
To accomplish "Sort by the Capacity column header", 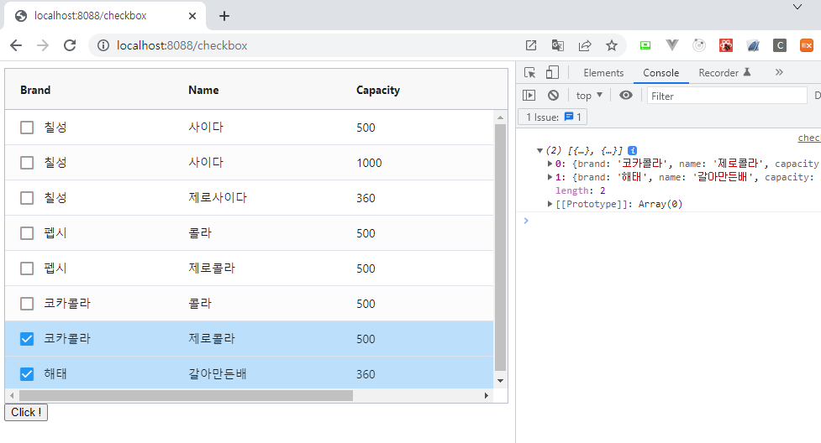I will coord(377,90).
